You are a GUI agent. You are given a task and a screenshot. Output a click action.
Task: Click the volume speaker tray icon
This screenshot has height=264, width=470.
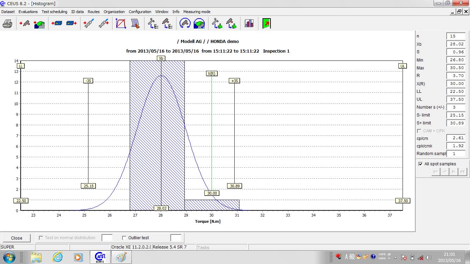[x=429, y=257]
